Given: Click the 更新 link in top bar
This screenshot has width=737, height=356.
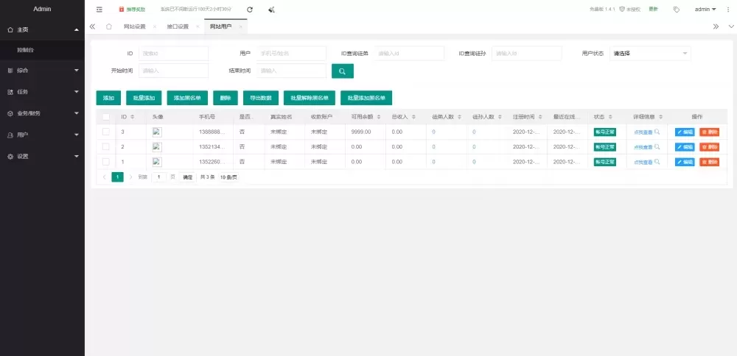Looking at the screenshot, I should point(653,10).
